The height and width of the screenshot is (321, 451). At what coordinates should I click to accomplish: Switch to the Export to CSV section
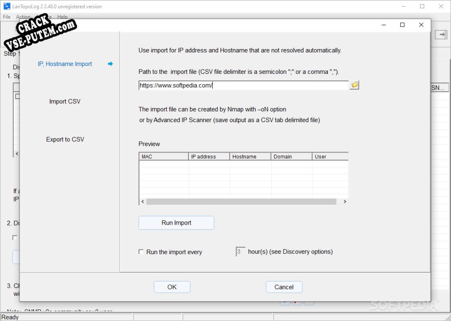(65, 139)
